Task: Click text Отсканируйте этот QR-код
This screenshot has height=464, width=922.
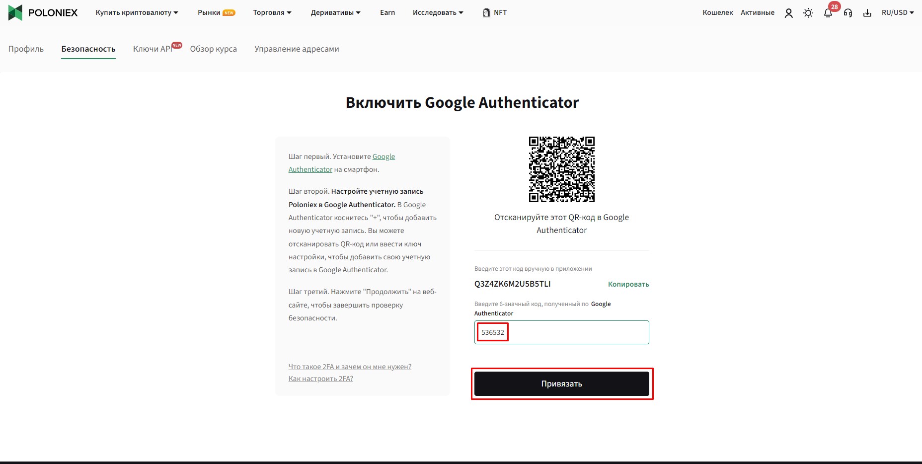Action: [561, 224]
